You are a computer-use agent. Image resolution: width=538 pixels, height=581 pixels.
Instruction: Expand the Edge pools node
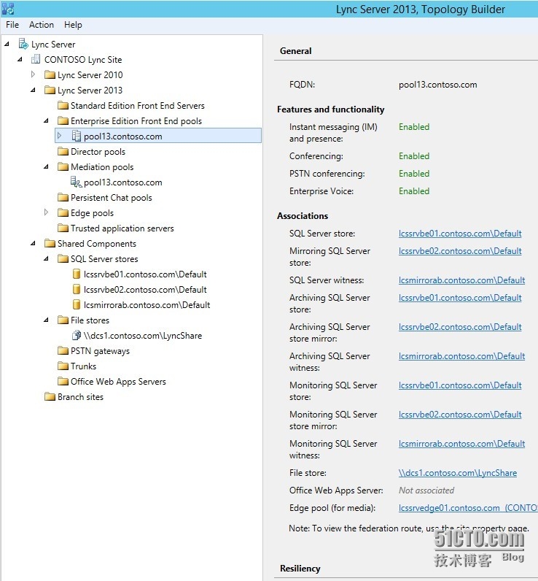pos(46,212)
